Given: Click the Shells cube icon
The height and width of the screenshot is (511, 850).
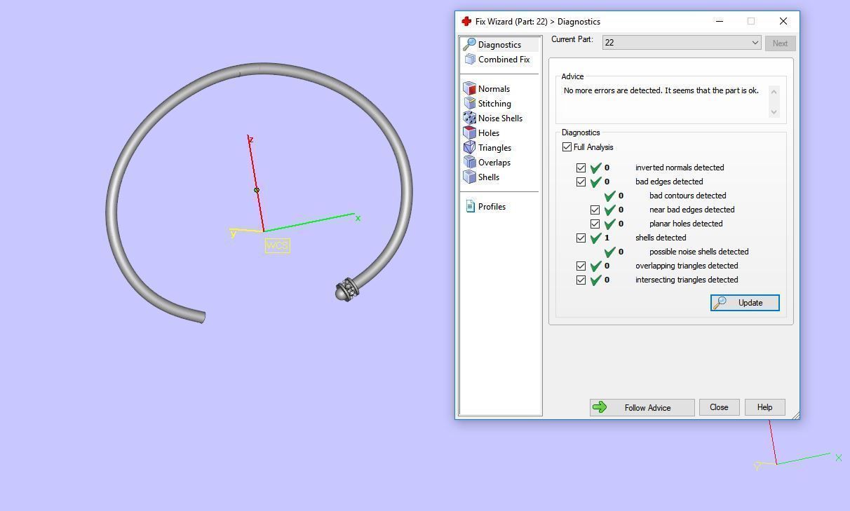Looking at the screenshot, I should (469, 177).
